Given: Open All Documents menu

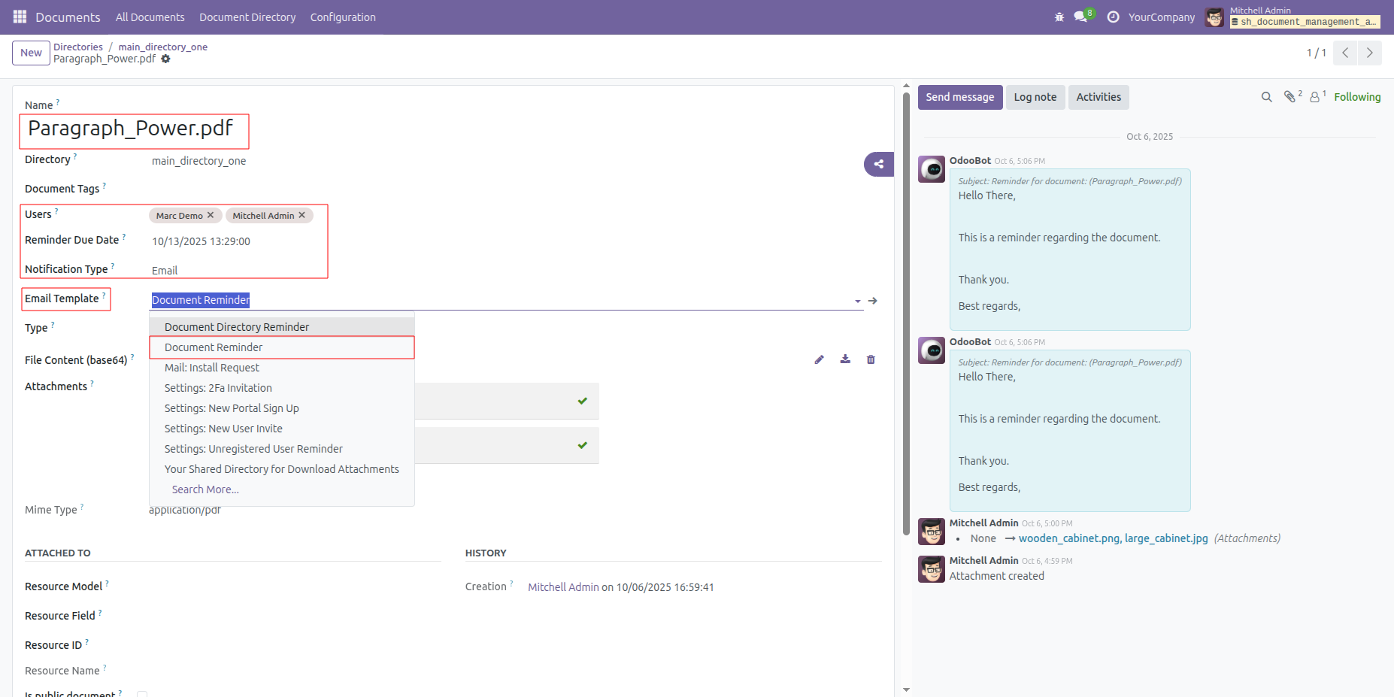Looking at the screenshot, I should (150, 17).
